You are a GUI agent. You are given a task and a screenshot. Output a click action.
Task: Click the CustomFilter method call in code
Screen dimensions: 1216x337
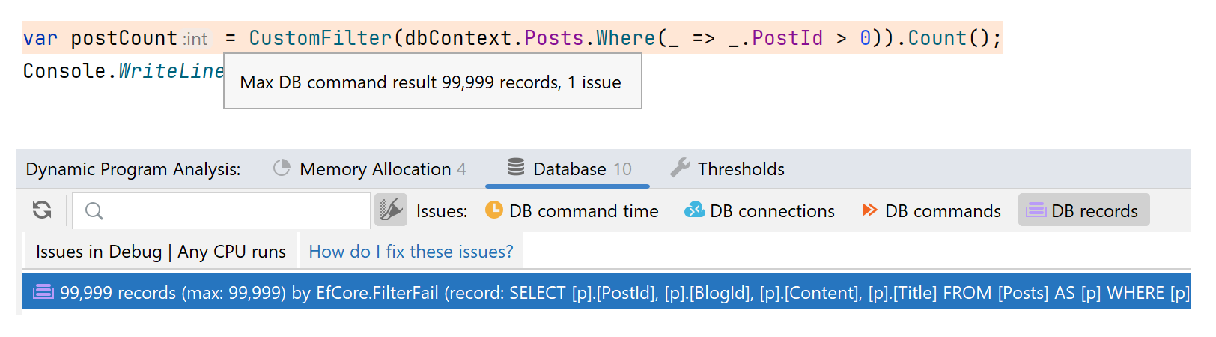point(320,38)
